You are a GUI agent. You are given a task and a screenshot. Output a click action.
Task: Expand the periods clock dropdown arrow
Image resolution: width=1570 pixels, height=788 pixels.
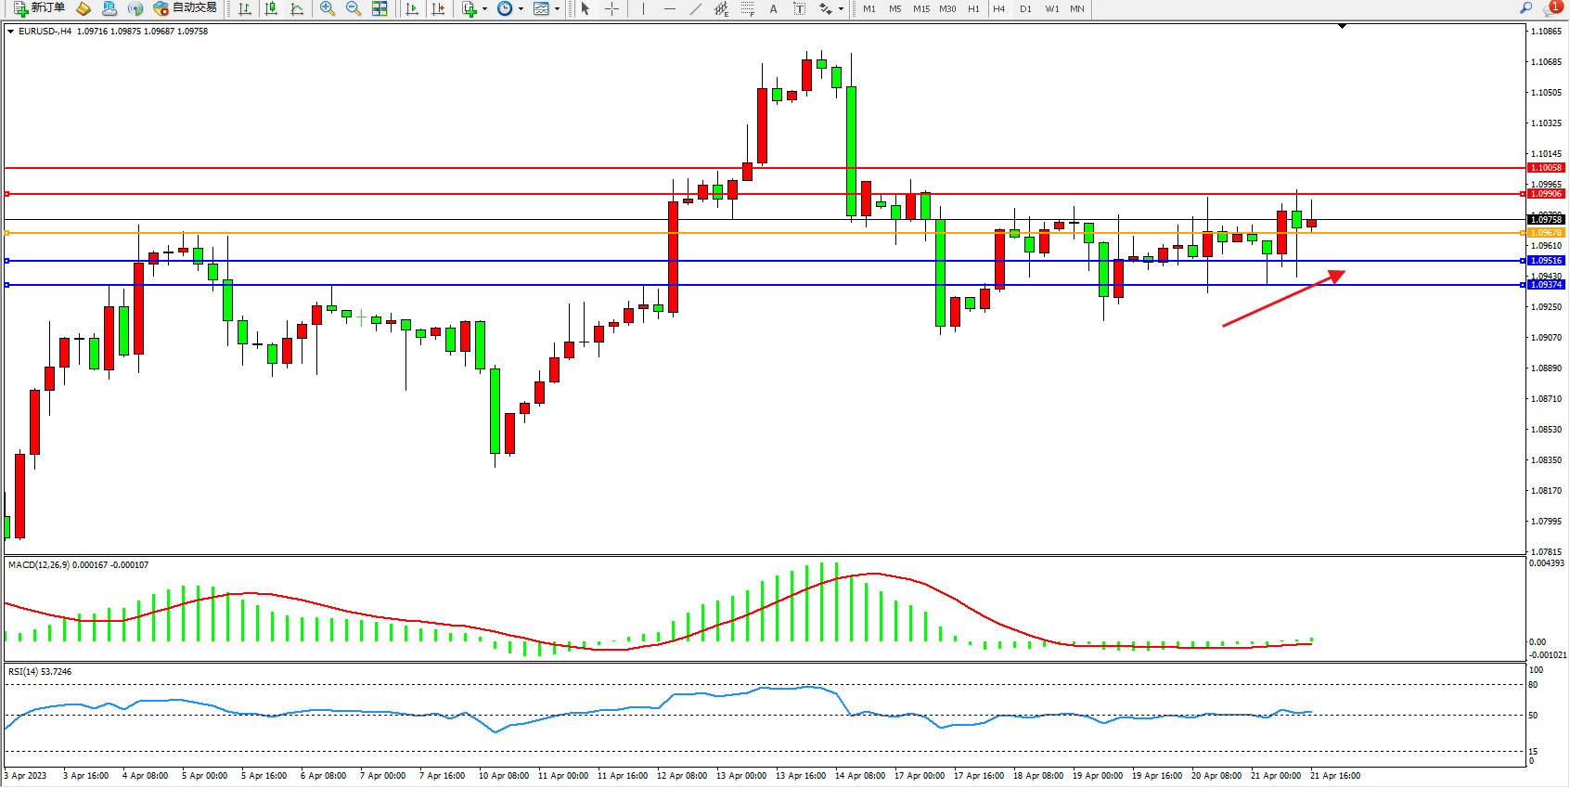(521, 9)
